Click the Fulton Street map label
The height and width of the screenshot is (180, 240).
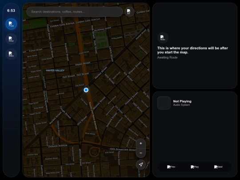(x=36, y=50)
